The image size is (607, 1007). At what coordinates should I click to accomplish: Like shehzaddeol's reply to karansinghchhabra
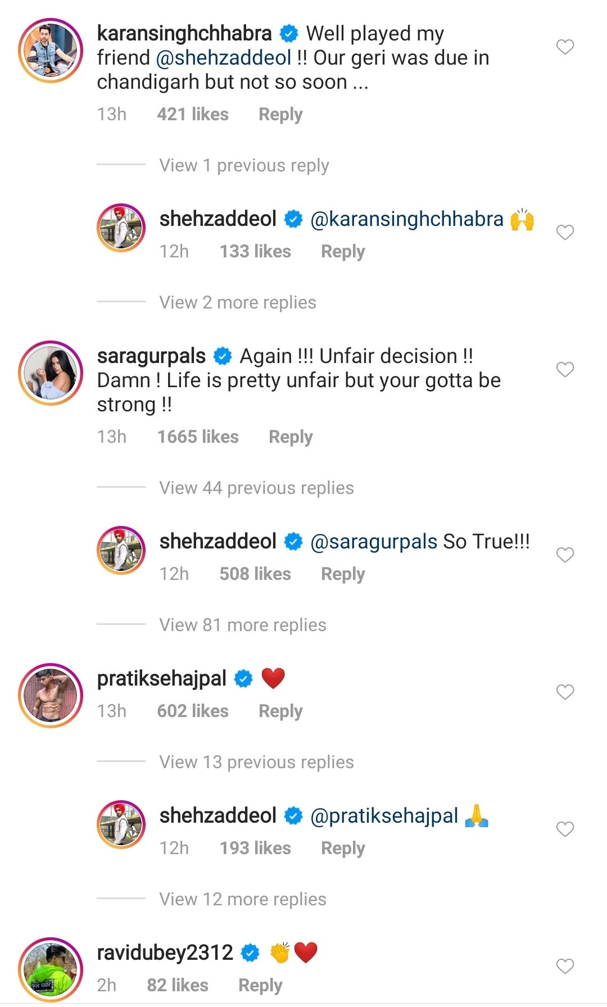click(565, 233)
